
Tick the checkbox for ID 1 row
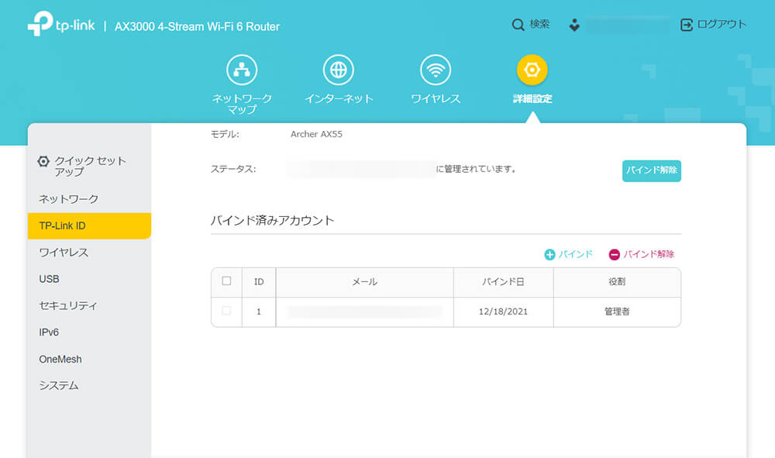(x=226, y=311)
